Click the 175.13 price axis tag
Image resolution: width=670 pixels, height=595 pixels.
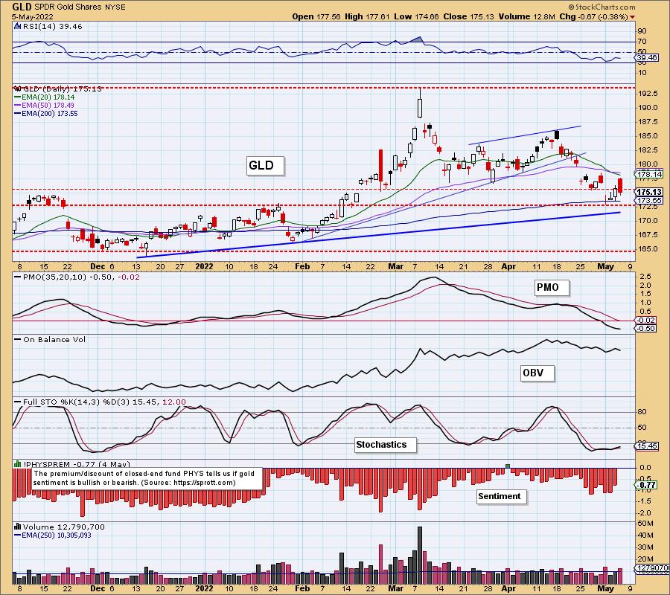pyautogui.click(x=649, y=192)
